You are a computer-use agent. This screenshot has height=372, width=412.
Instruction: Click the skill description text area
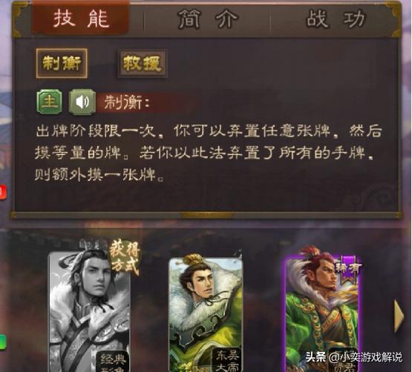pyautogui.click(x=208, y=153)
